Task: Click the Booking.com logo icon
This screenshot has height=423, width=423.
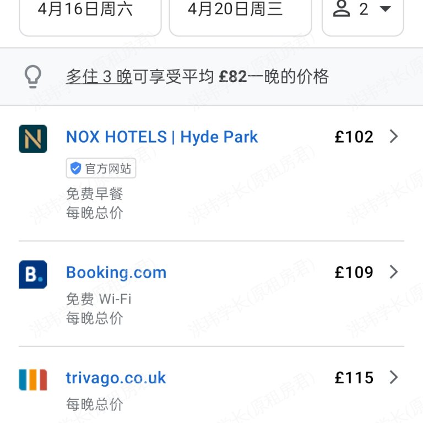Action: [32, 274]
